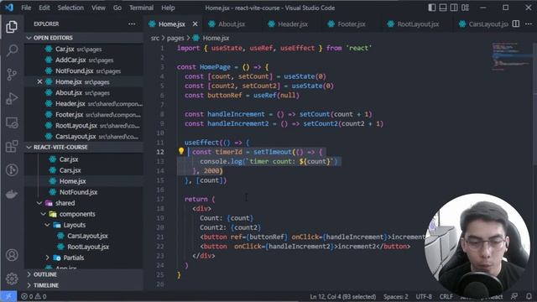Open AddCar.jsx in Open Editors
This screenshot has height=302, width=537.
(x=83, y=60)
